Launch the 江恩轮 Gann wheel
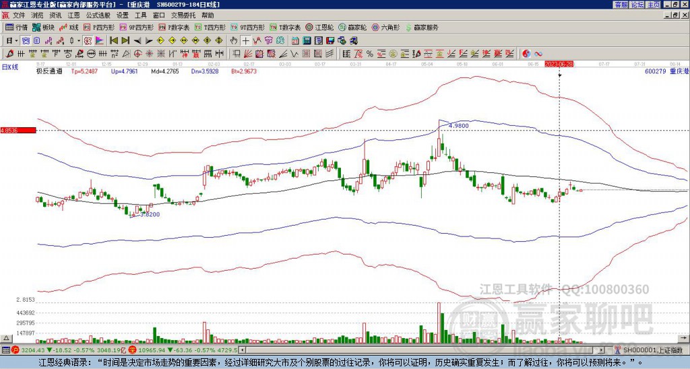The image size is (690, 369). tap(320, 27)
